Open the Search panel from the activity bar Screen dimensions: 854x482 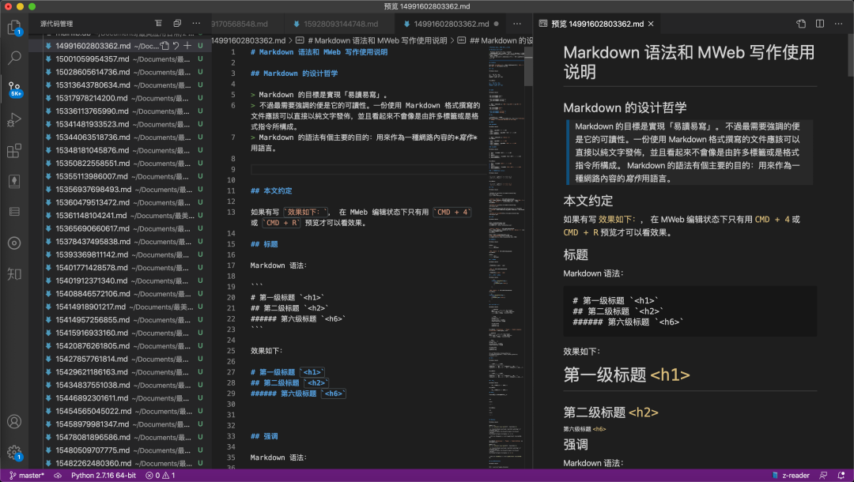pyautogui.click(x=14, y=58)
